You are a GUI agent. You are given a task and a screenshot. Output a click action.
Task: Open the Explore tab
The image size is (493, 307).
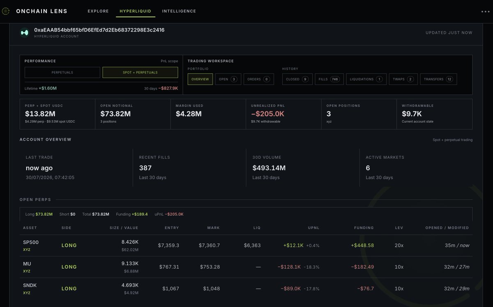pos(98,11)
